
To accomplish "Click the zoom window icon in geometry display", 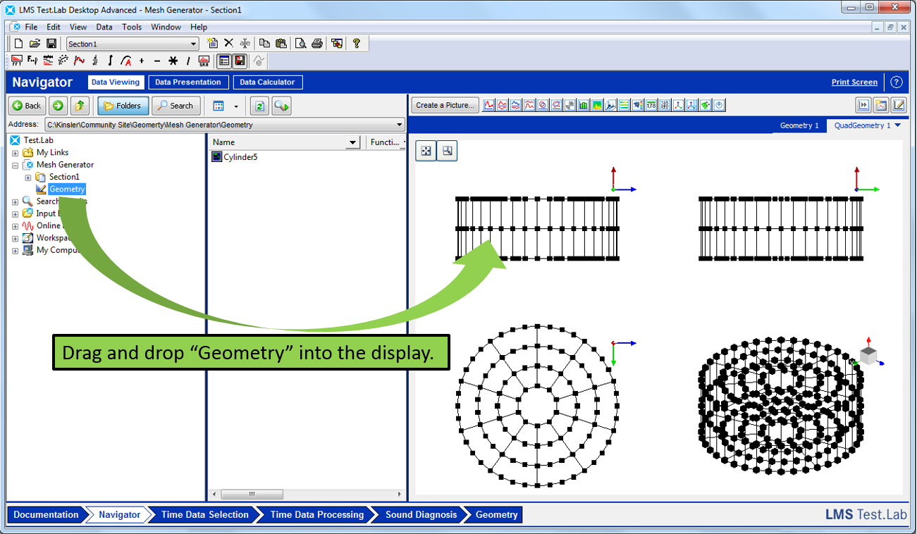I will (x=447, y=151).
